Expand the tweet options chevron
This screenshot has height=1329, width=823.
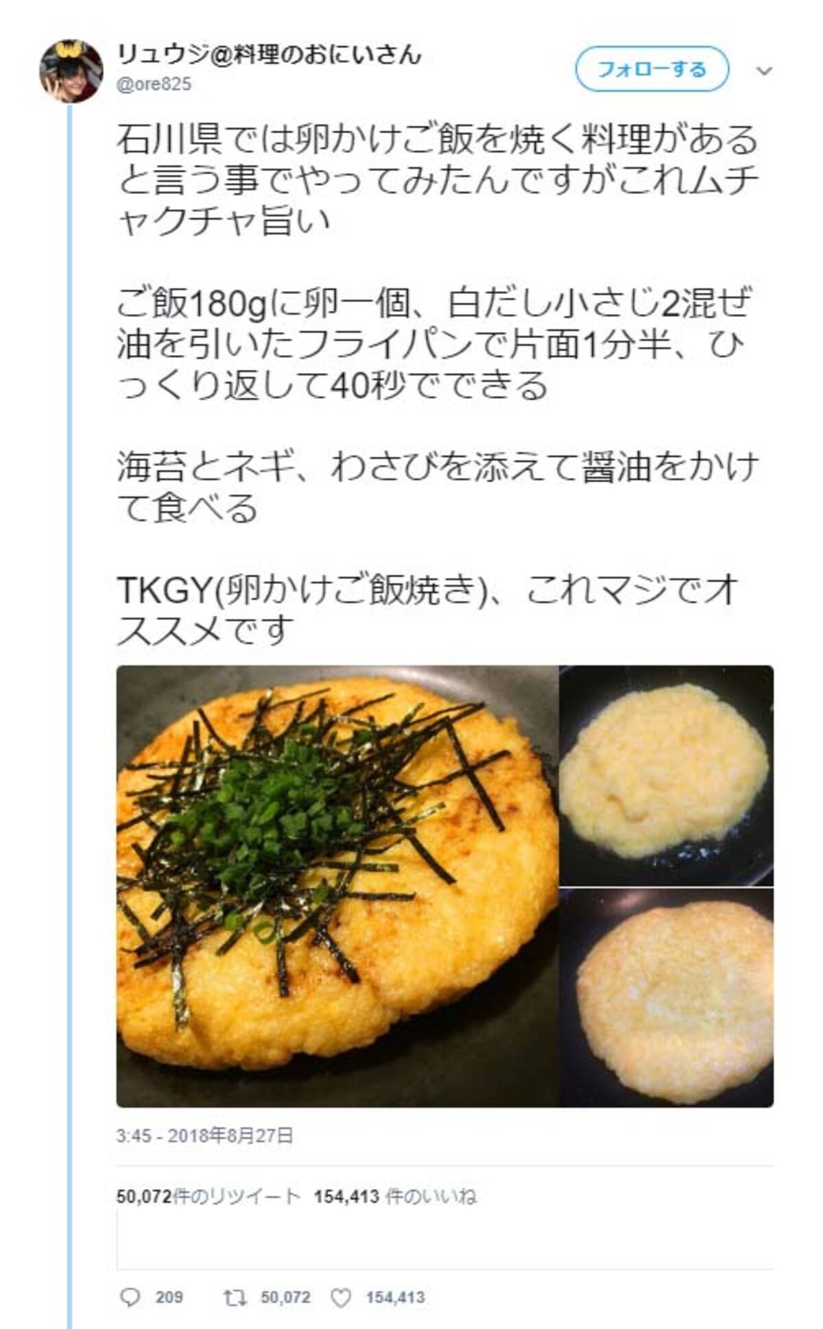[764, 71]
